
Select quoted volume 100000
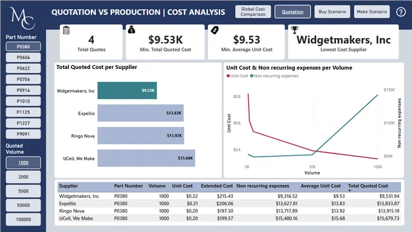pos(23,219)
